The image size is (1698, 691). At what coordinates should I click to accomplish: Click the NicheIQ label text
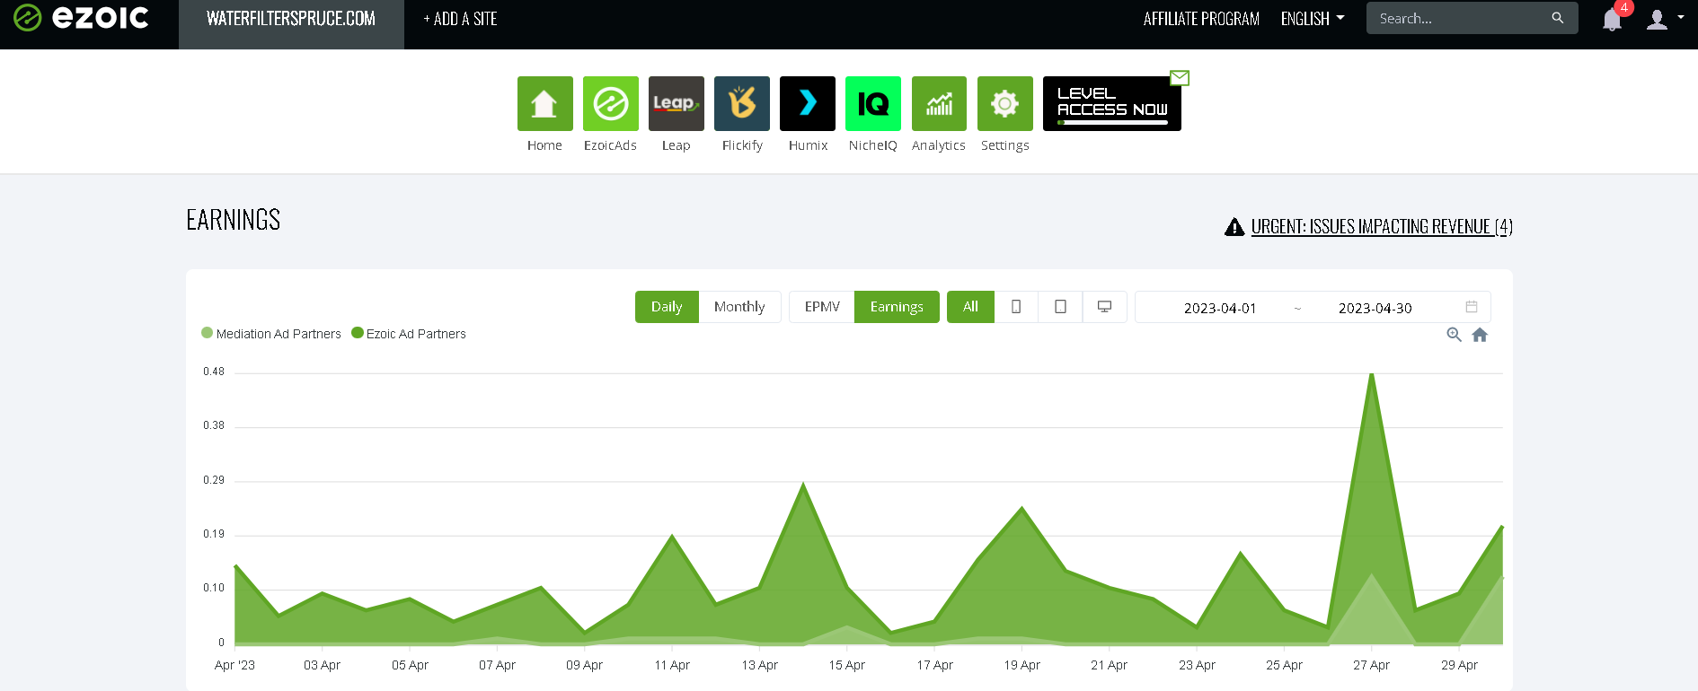[x=872, y=145]
